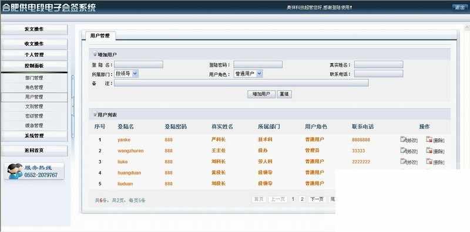Click the sidebar collapse splitter handle
Screen dimensions: 470x232
coord(72,106)
